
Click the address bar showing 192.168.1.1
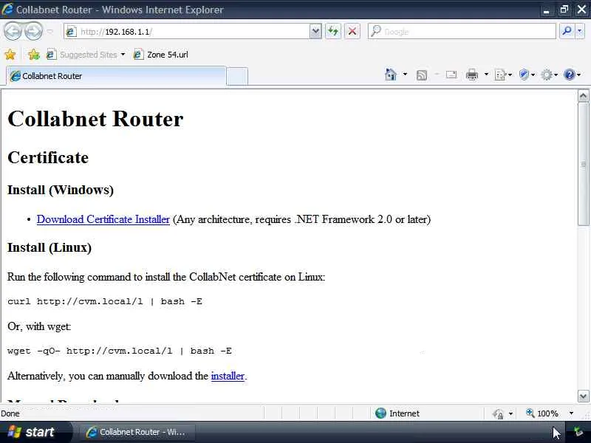187,32
